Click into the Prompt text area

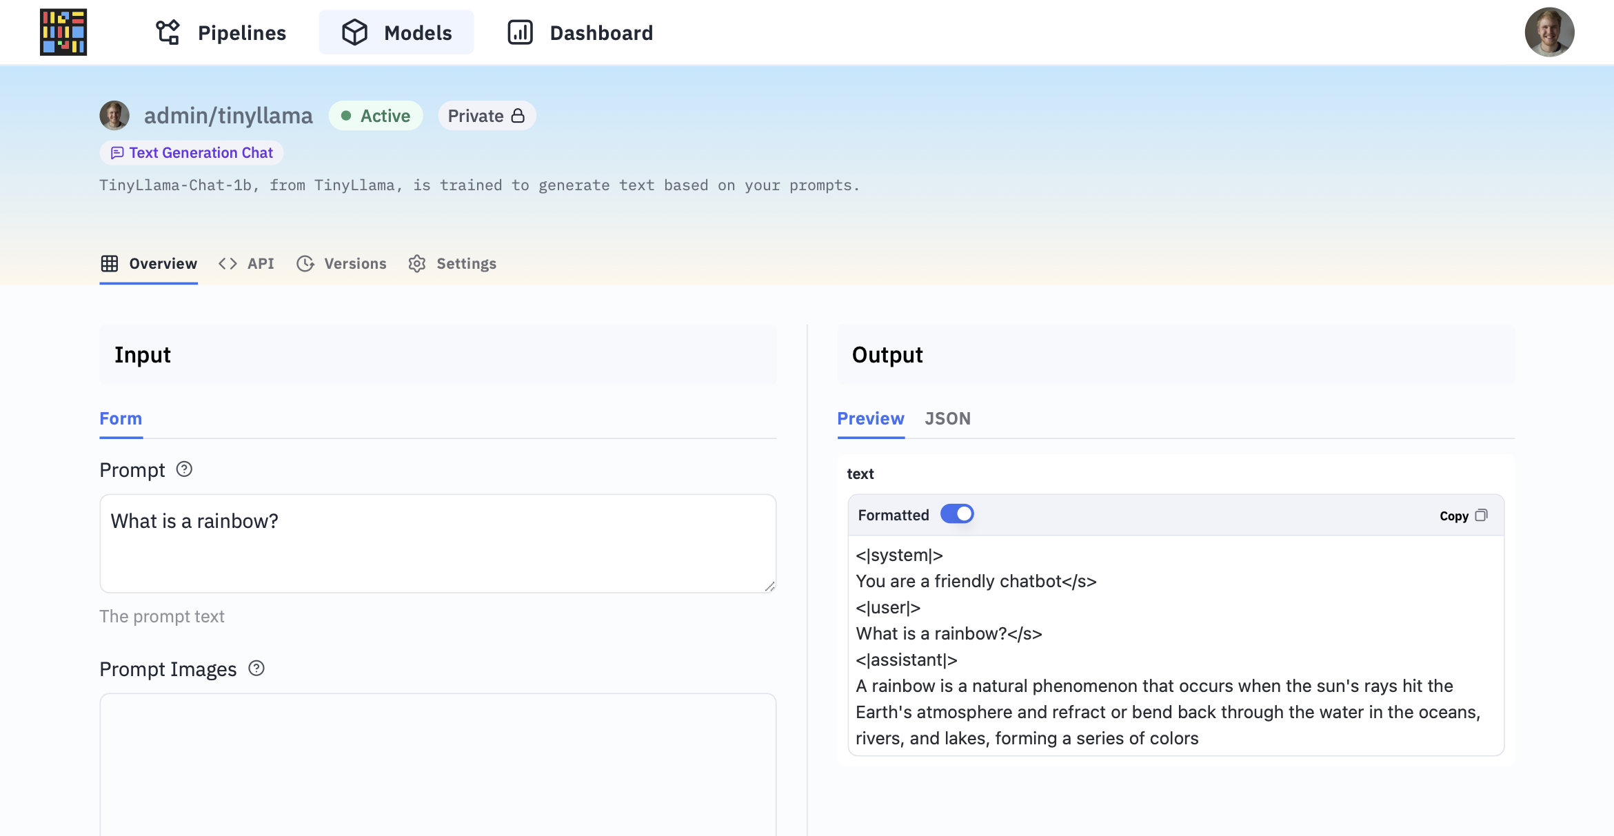coord(438,543)
